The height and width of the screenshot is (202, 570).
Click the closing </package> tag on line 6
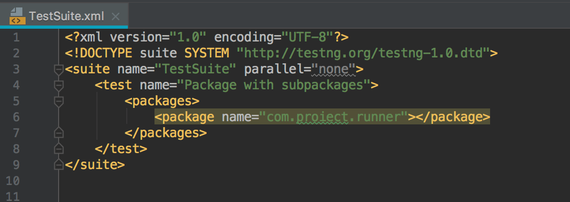[453, 117]
